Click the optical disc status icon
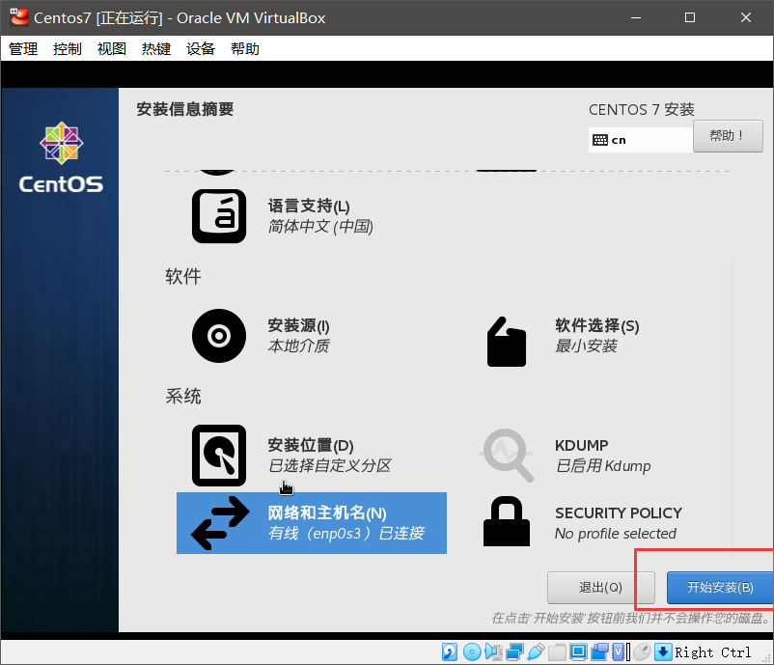Image resolution: width=774 pixels, height=665 pixels. point(472,651)
